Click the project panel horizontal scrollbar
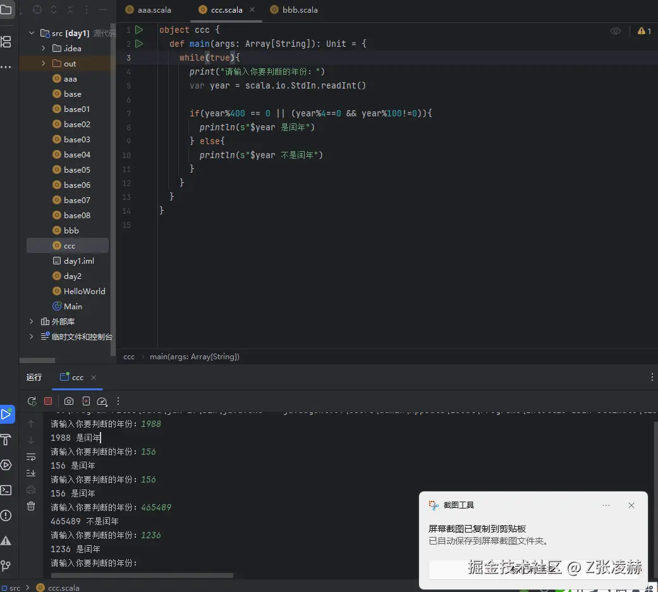Viewport: 658px width, 592px height. point(37,361)
